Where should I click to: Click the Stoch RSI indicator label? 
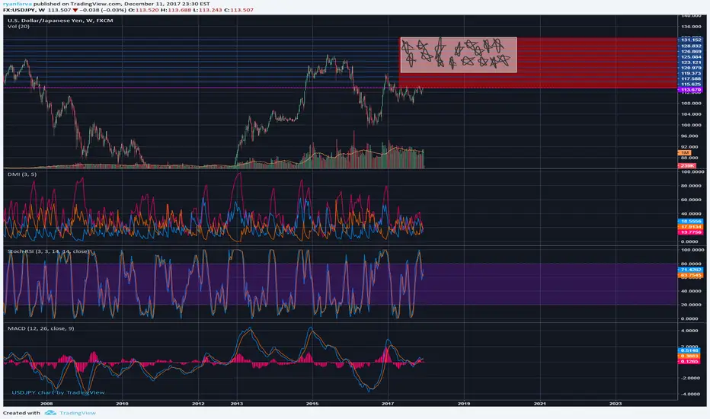48,251
